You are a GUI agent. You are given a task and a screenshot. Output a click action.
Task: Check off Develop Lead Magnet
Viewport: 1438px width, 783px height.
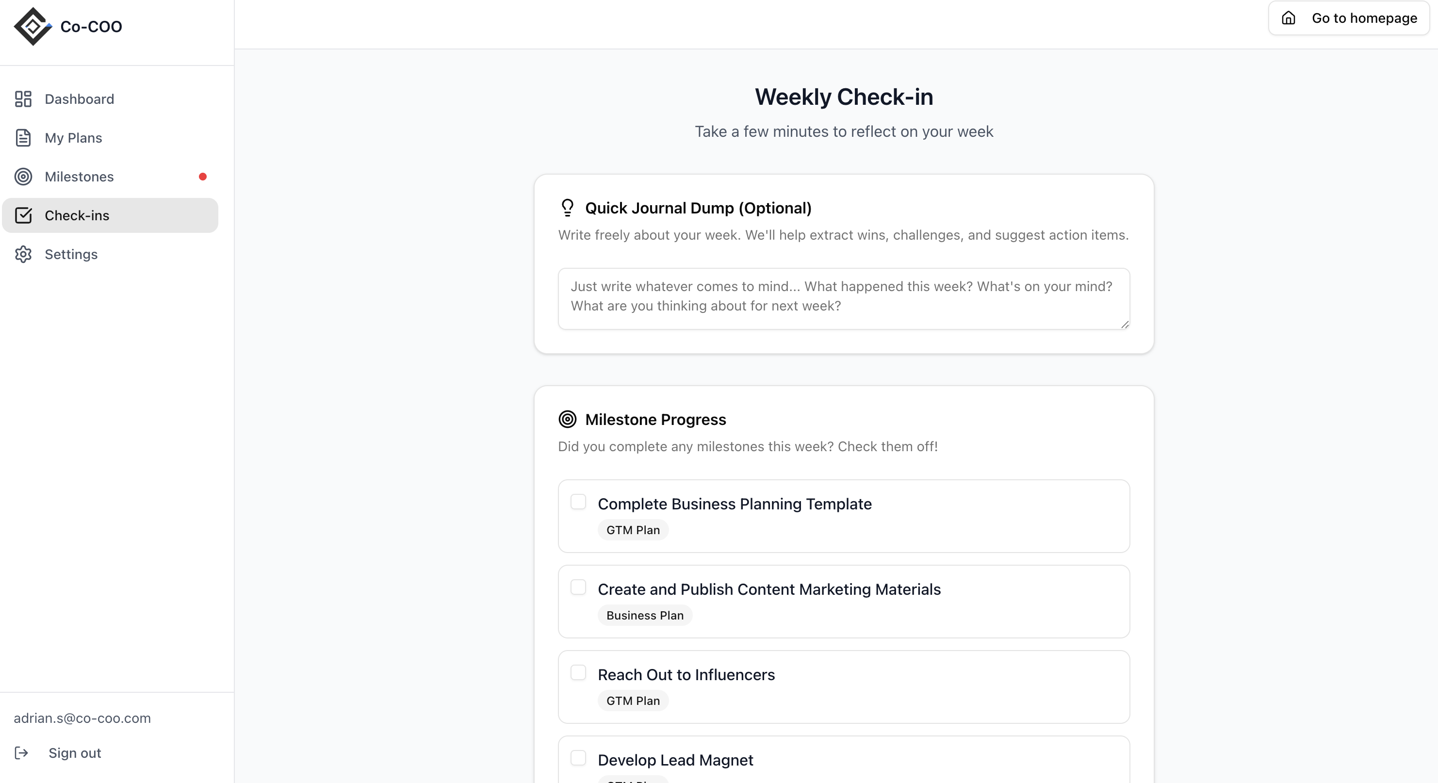click(x=578, y=758)
